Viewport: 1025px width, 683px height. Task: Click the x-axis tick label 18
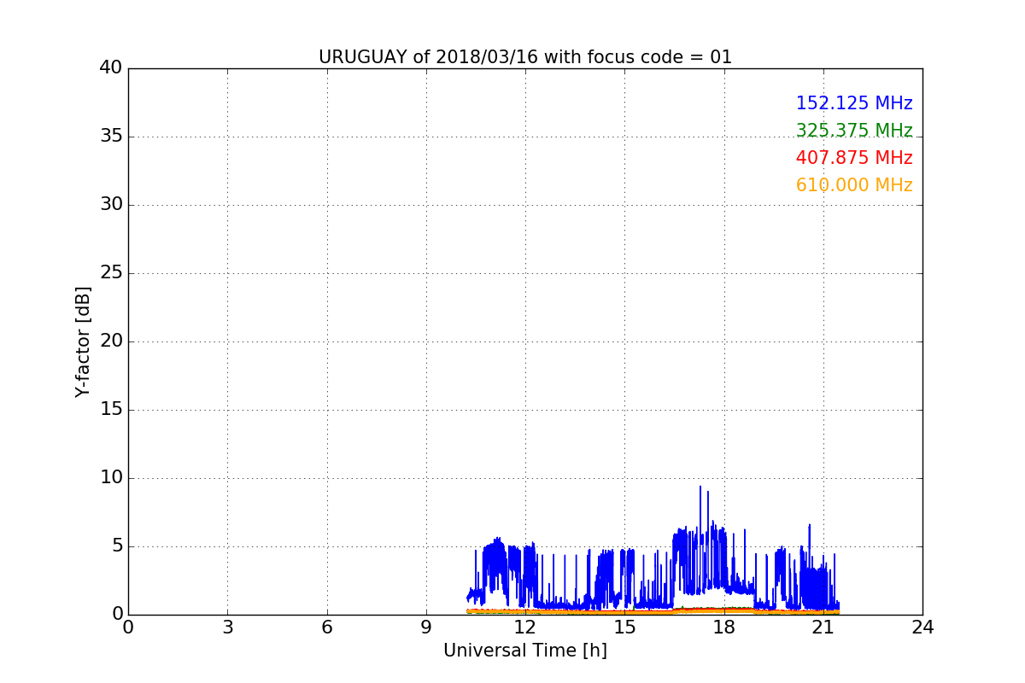coord(724,628)
